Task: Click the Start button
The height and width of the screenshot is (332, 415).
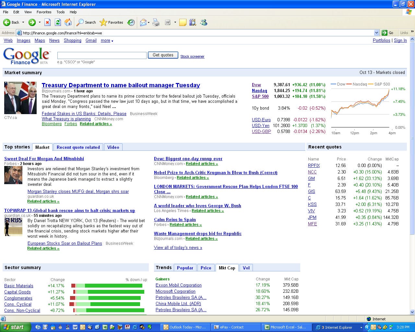Action: pos(15,327)
